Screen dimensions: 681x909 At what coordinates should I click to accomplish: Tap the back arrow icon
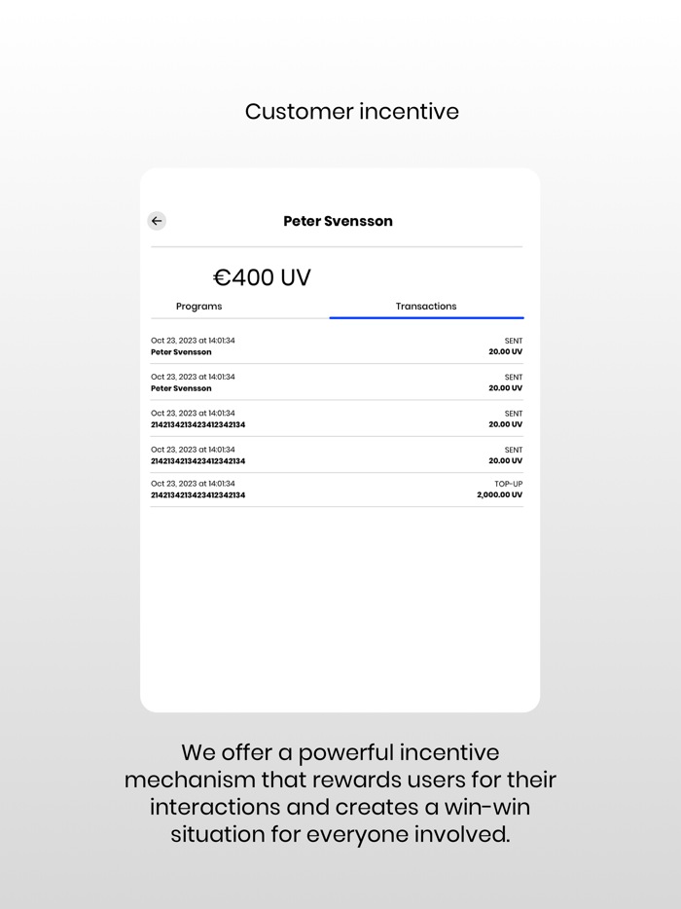coord(157,221)
